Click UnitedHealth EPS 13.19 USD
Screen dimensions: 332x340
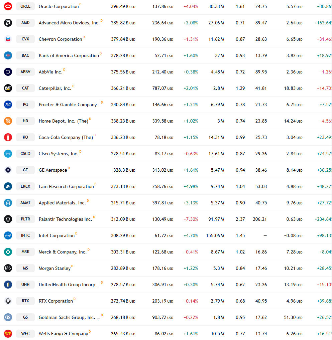coord(293,285)
